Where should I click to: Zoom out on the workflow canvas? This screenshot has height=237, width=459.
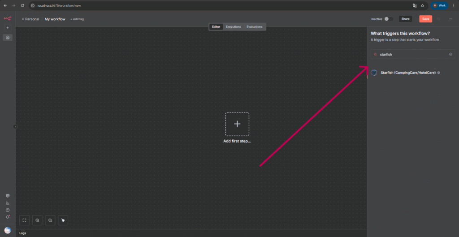(50, 220)
